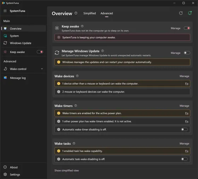Click yellow warning icon in Windows Update banner

click(x=59, y=62)
